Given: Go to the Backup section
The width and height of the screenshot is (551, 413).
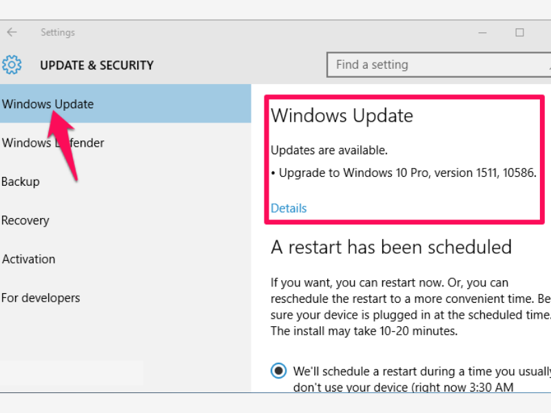Looking at the screenshot, I should pyautogui.click(x=21, y=182).
